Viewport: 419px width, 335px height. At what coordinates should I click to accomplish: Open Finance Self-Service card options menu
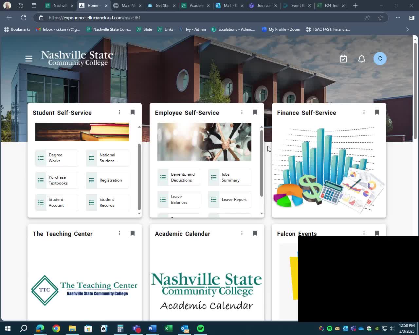364,112
